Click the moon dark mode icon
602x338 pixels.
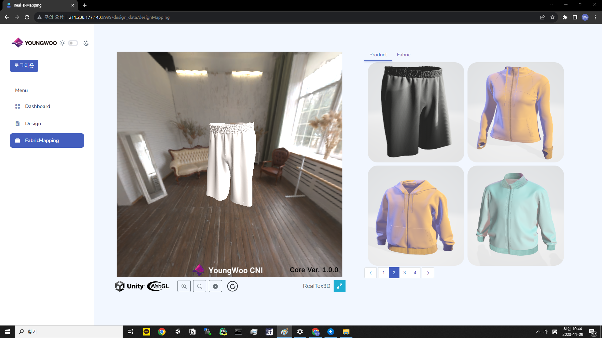[x=86, y=43]
